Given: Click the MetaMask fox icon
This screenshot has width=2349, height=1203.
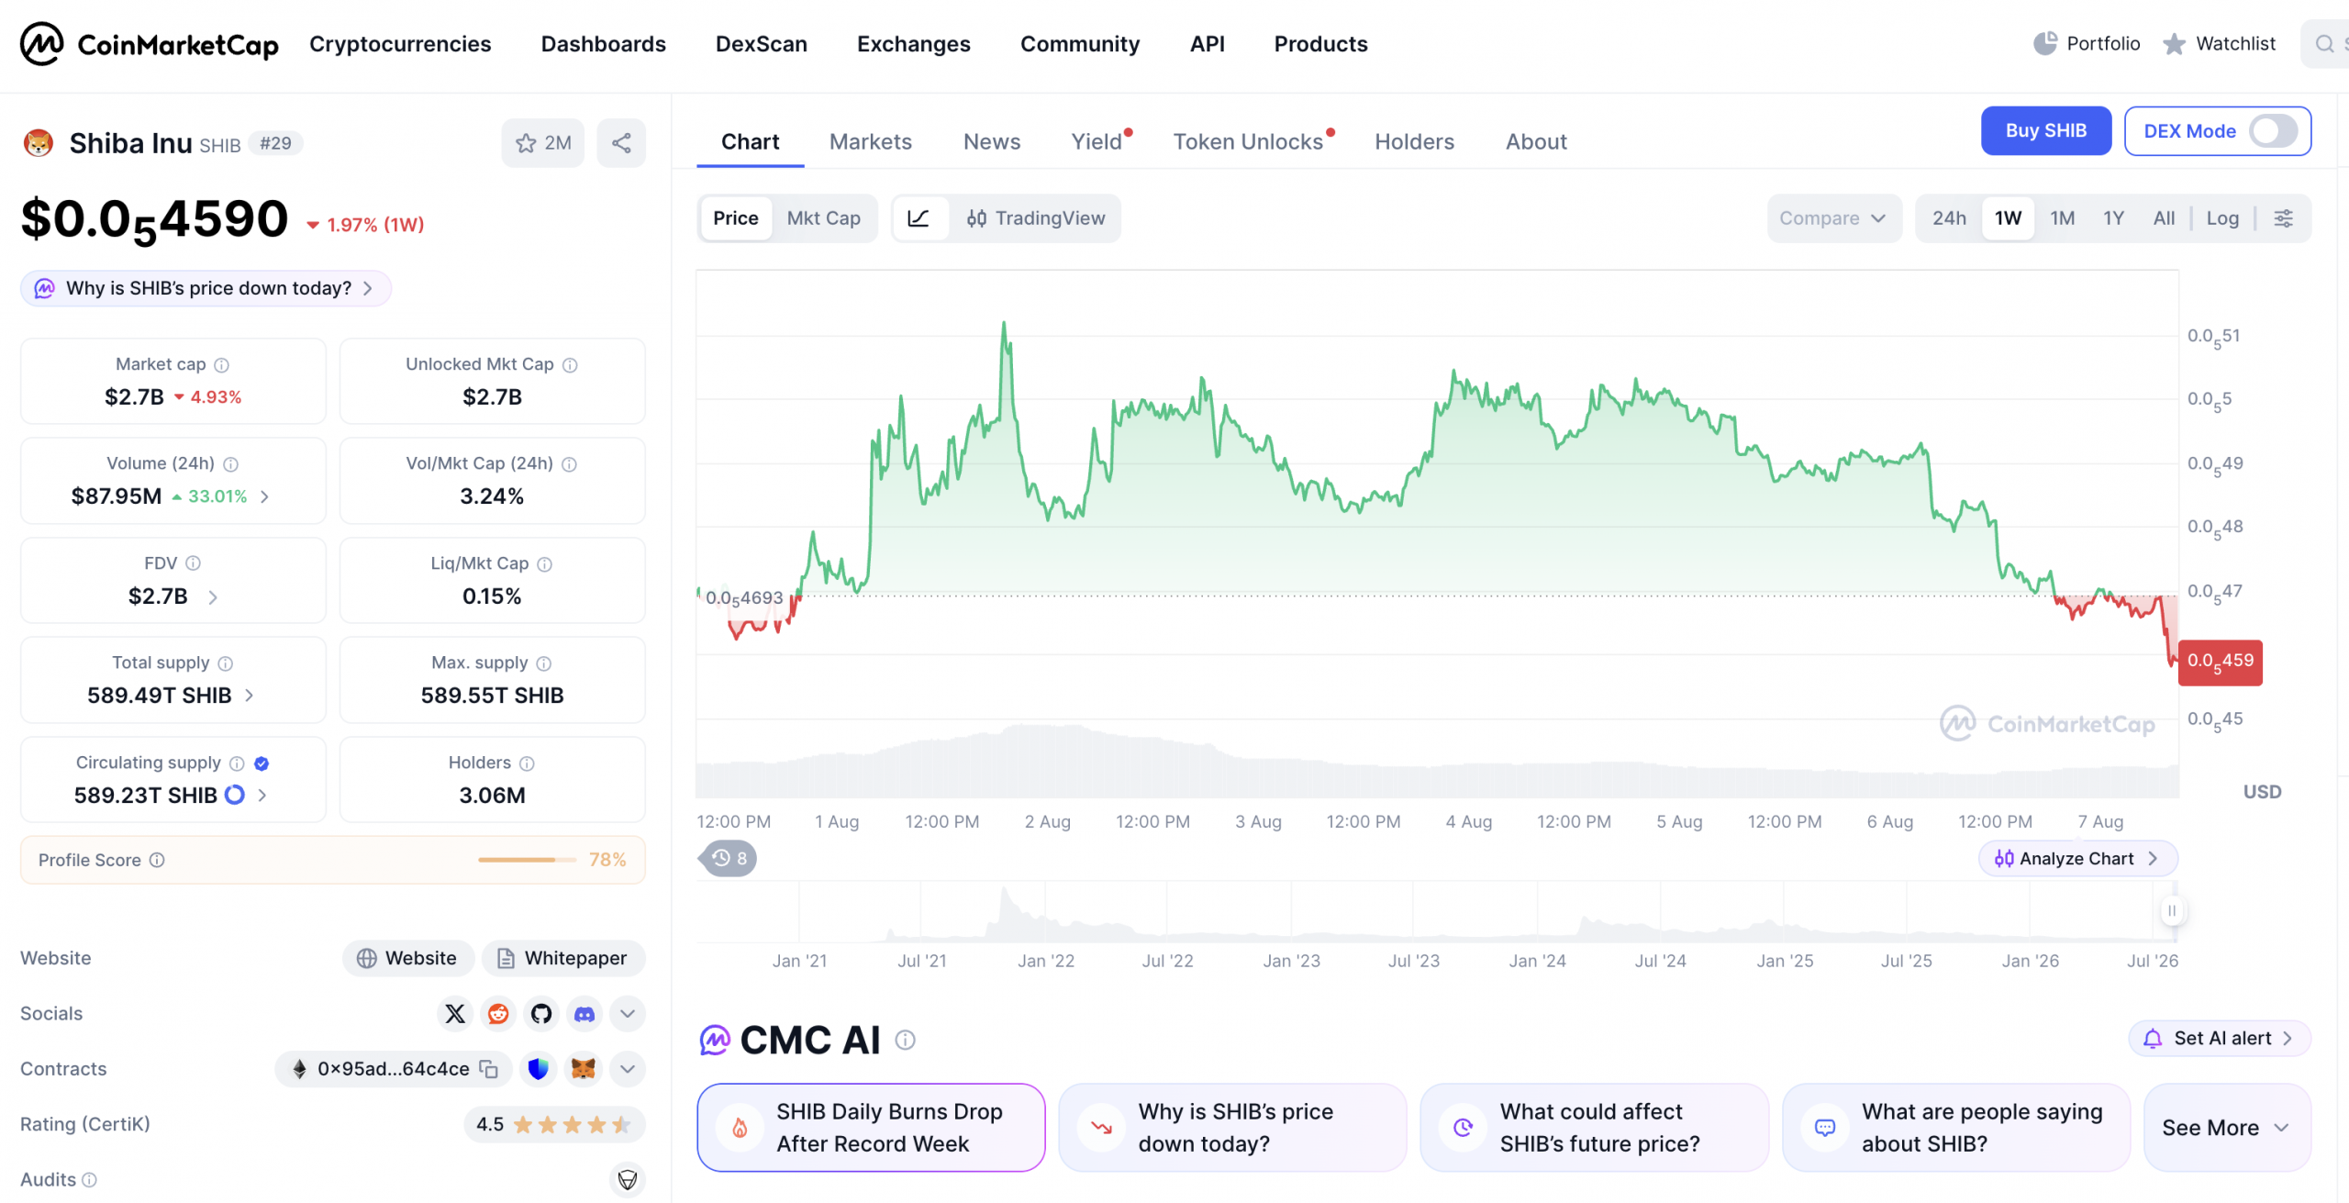Looking at the screenshot, I should tap(584, 1069).
